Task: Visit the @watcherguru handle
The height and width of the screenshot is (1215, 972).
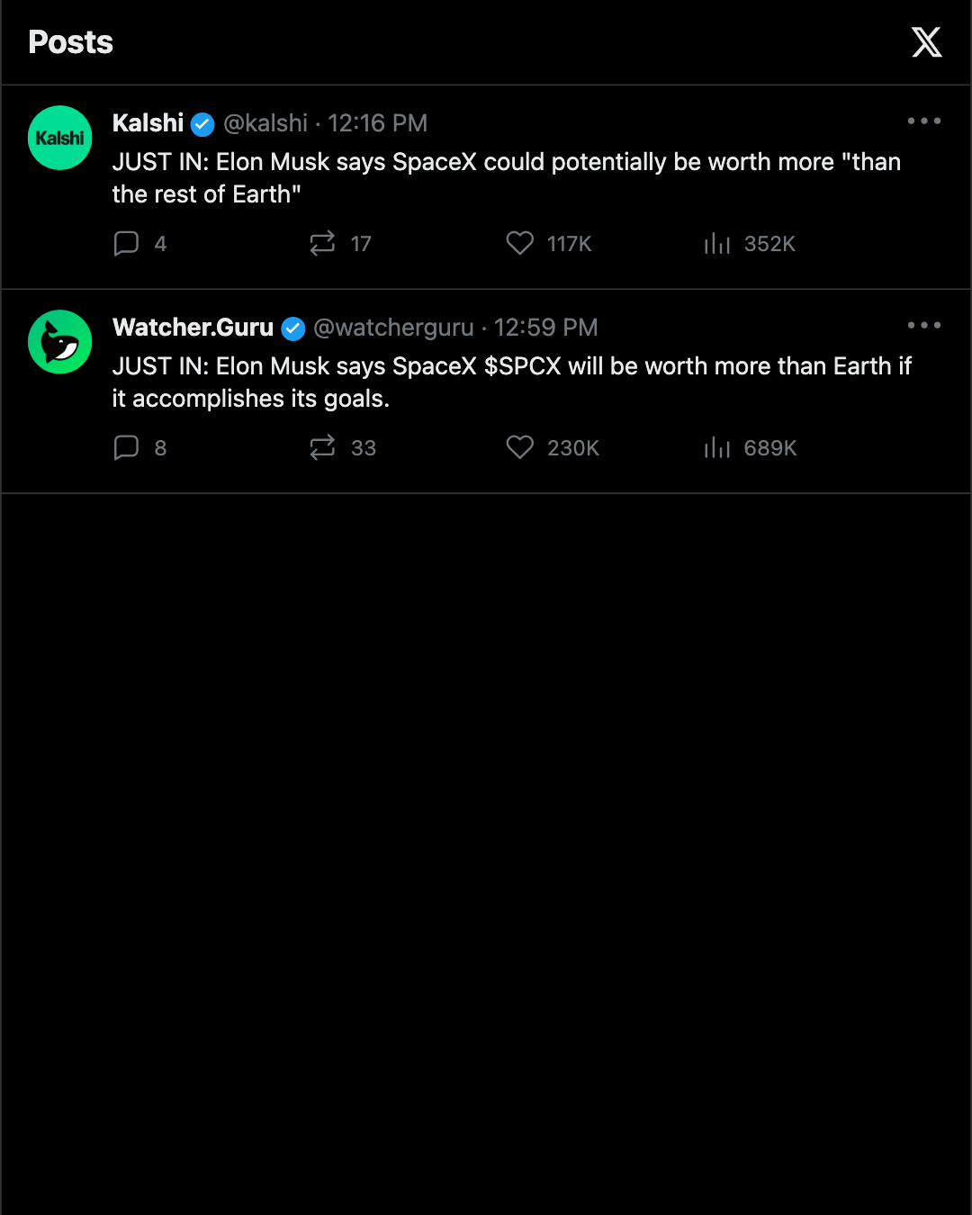Action: (393, 328)
